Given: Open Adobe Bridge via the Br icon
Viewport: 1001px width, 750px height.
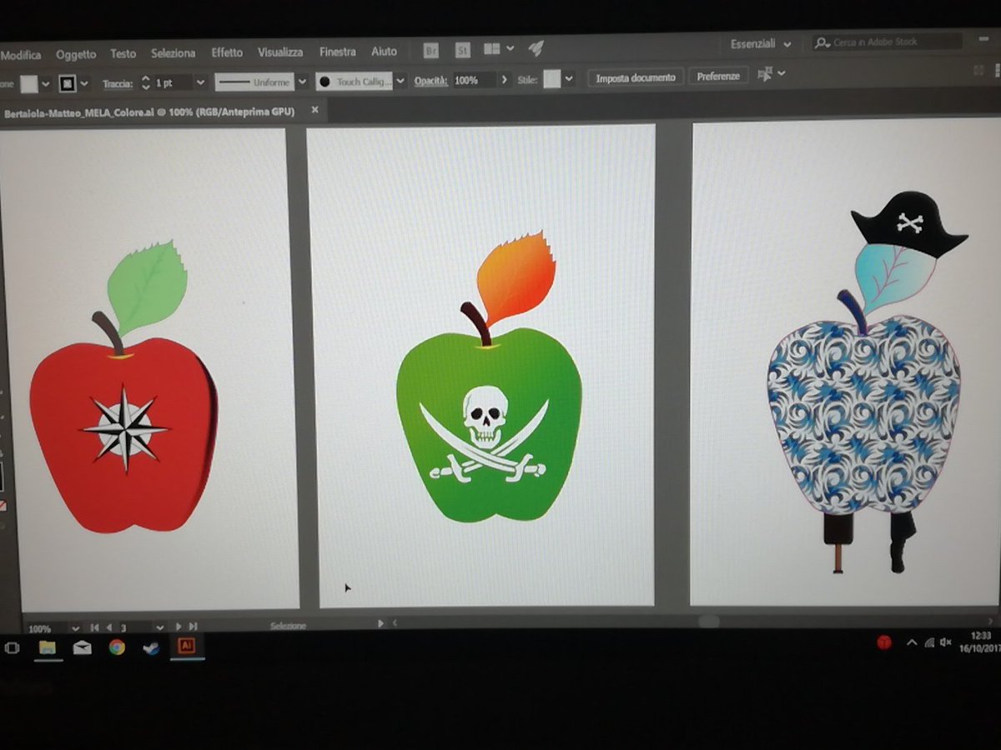Looking at the screenshot, I should [x=431, y=50].
